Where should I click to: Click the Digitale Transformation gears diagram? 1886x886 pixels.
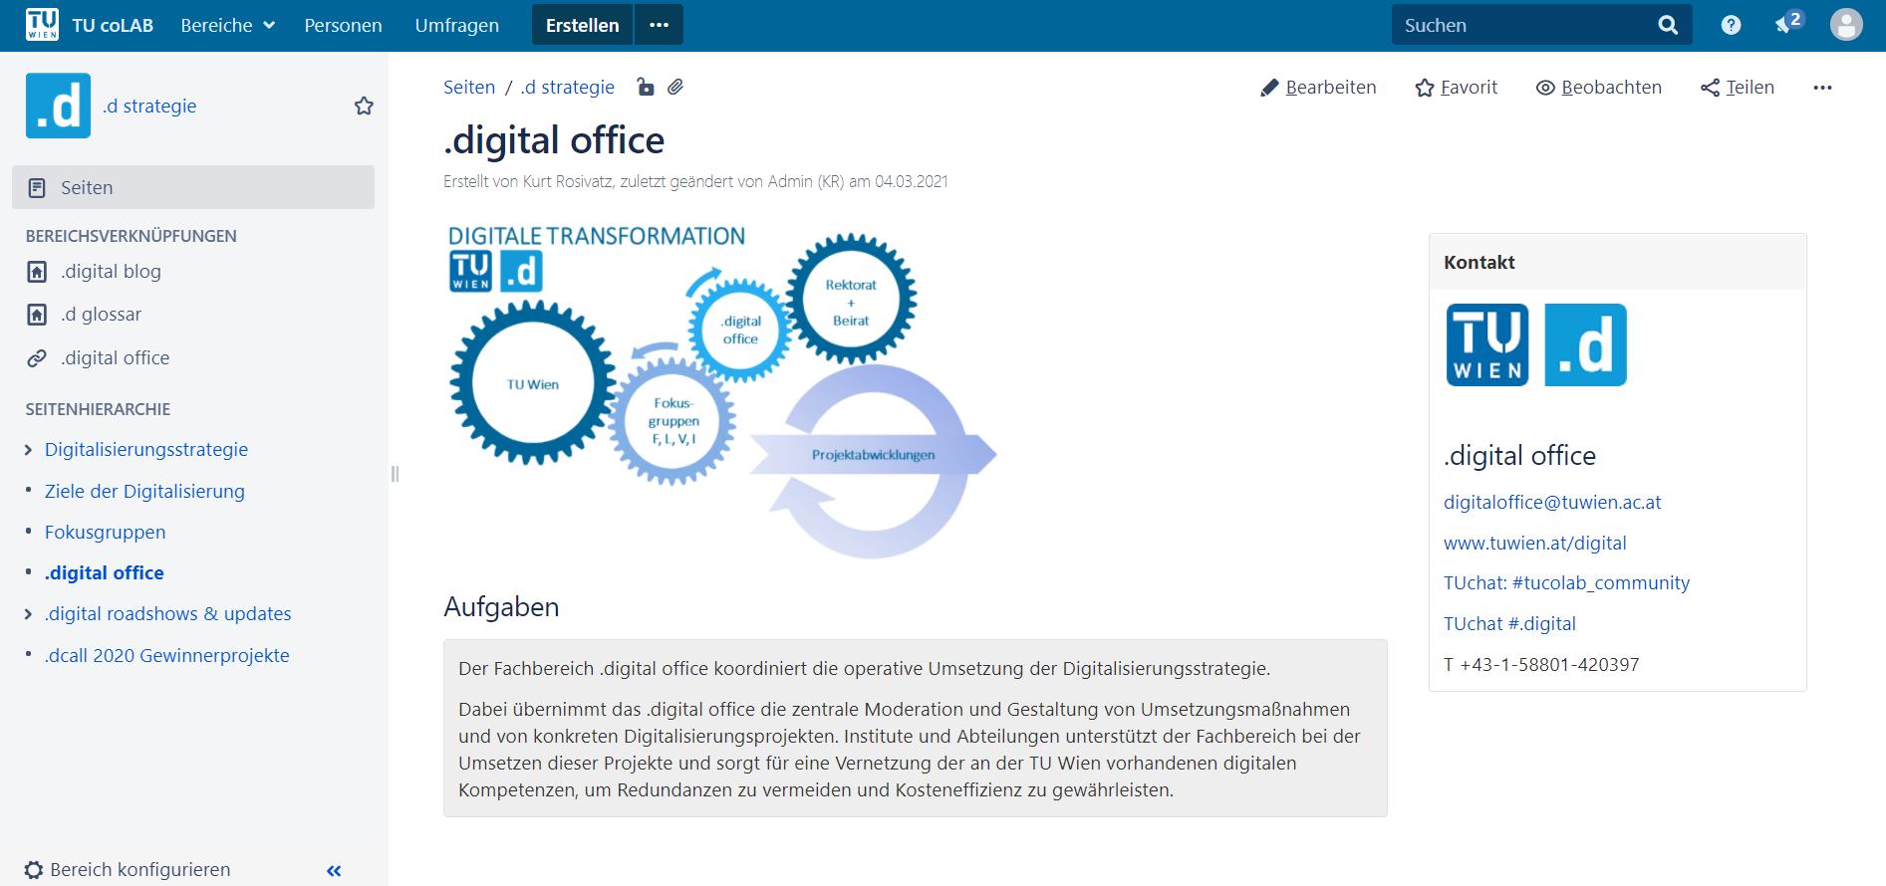coord(721,391)
